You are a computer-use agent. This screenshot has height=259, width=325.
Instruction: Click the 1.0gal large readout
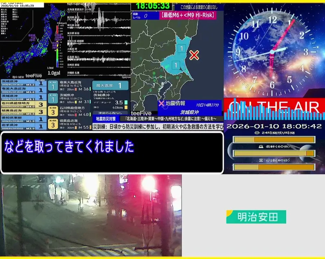pyautogui.click(x=54, y=73)
